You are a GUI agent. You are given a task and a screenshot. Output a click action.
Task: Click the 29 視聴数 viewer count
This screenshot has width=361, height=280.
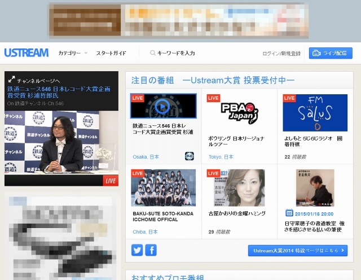click(219, 232)
